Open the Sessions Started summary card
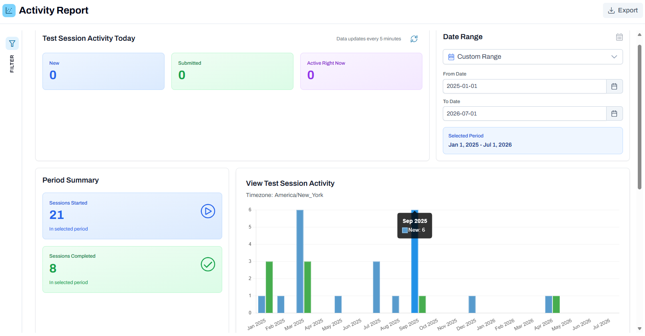Screen dimensions: 645x336 point(132,216)
